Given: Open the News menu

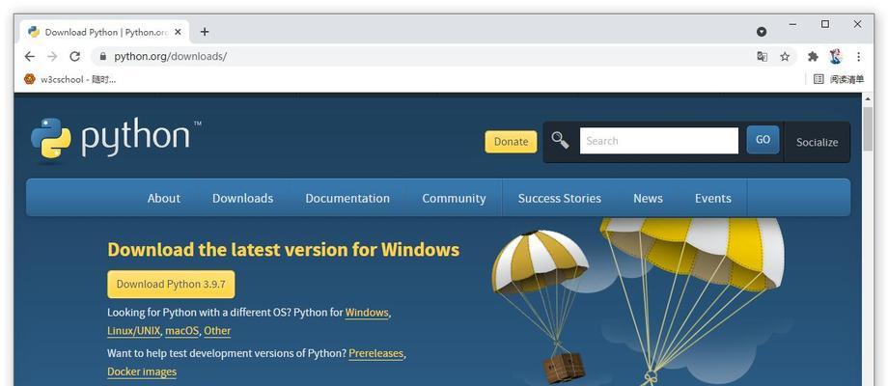Looking at the screenshot, I should point(648,198).
